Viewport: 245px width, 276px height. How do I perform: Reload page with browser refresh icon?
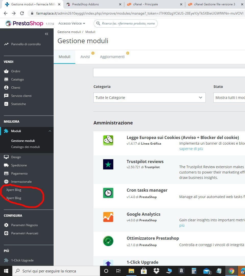click(22, 13)
